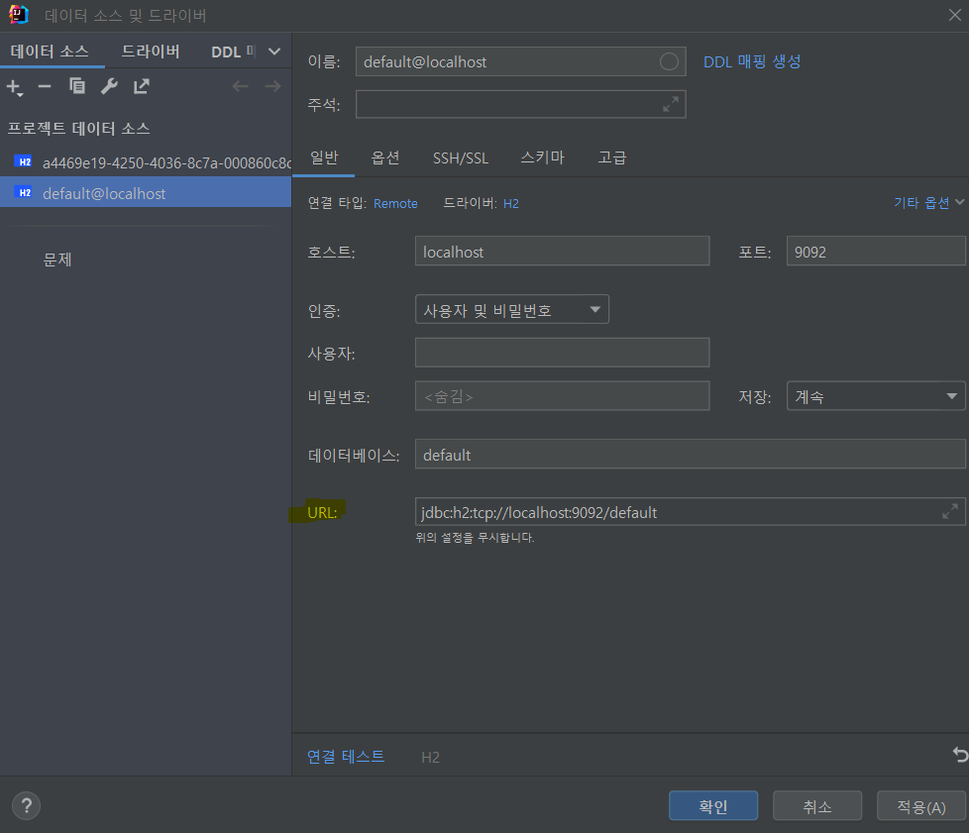This screenshot has height=833, width=969.
Task: Open driver settings wrench icon
Action: [109, 86]
